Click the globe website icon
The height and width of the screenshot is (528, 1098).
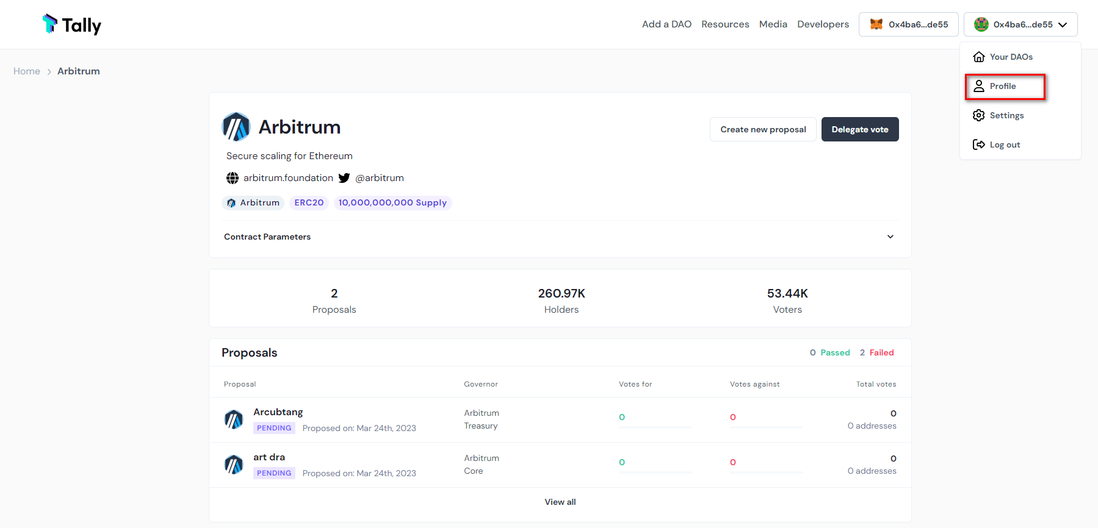(x=233, y=178)
